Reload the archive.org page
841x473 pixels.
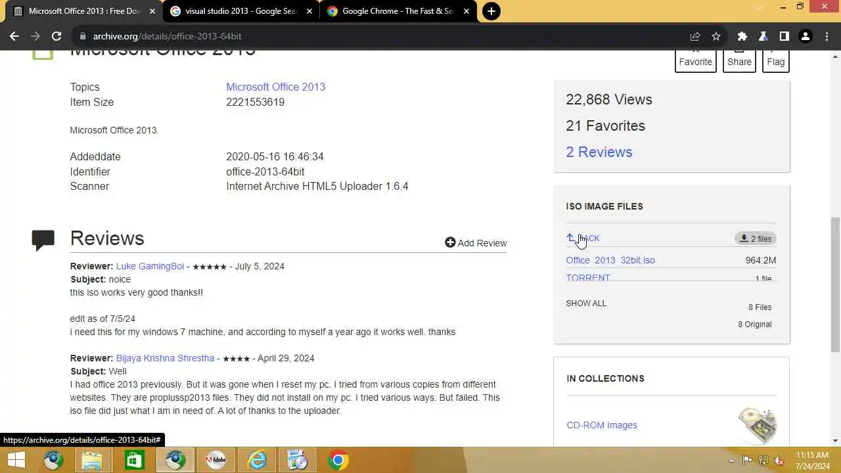pos(57,36)
